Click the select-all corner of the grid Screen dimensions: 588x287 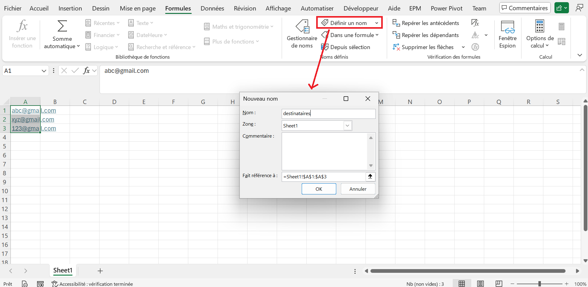tap(6, 102)
